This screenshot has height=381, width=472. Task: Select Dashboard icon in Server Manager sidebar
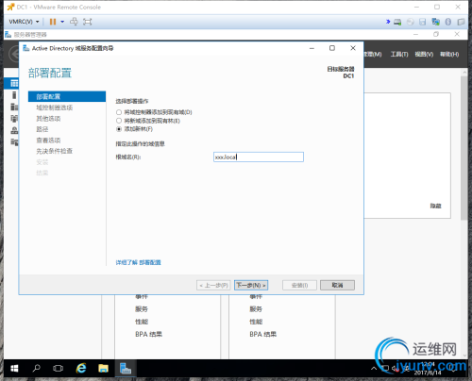click(x=14, y=83)
